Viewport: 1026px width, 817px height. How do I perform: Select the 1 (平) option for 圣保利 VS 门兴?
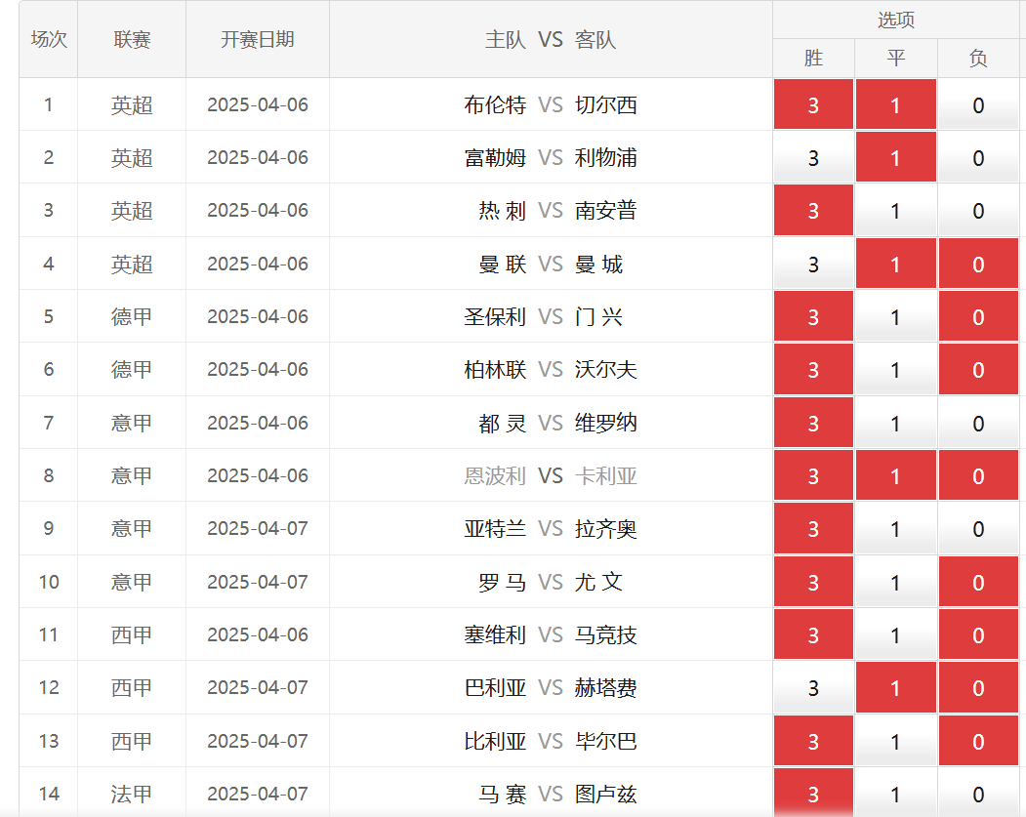tap(896, 316)
